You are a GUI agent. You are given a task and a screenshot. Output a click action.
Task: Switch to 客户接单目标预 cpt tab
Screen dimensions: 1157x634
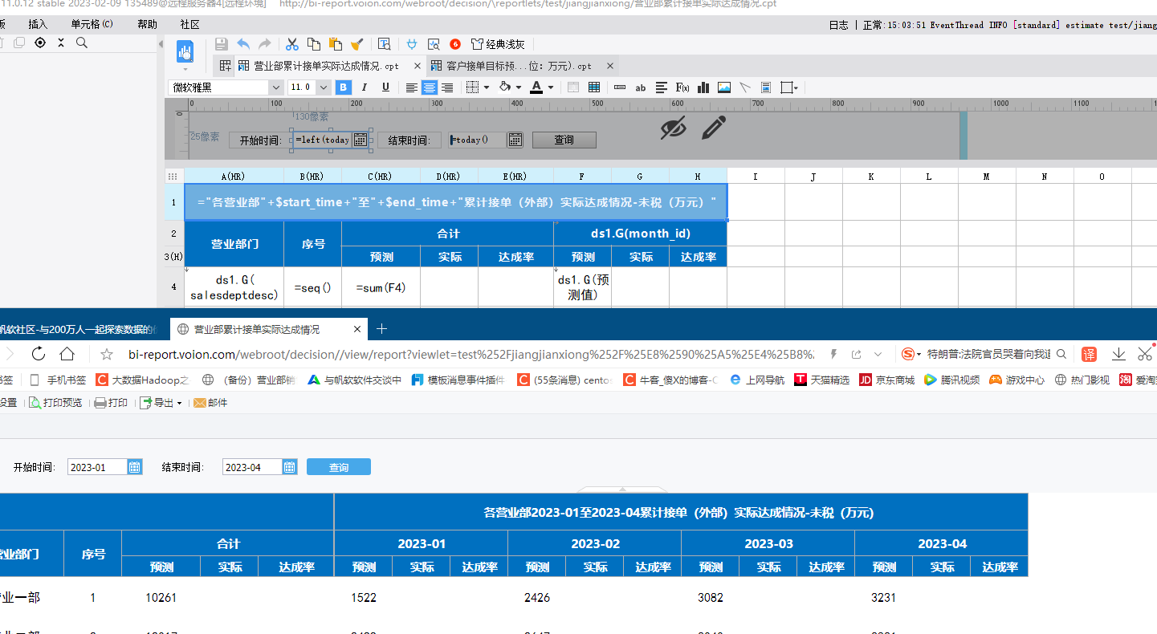point(518,66)
